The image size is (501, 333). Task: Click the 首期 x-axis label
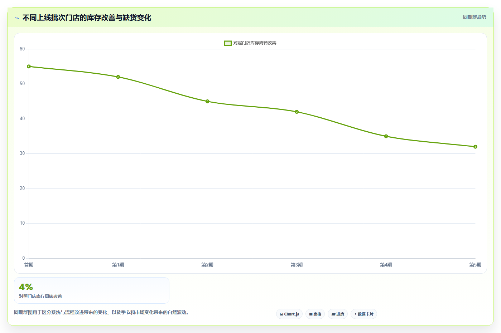coord(29,265)
